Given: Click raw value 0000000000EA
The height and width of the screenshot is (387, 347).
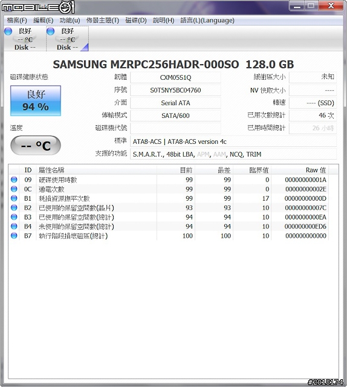Looking at the screenshot, I should [x=305, y=217].
